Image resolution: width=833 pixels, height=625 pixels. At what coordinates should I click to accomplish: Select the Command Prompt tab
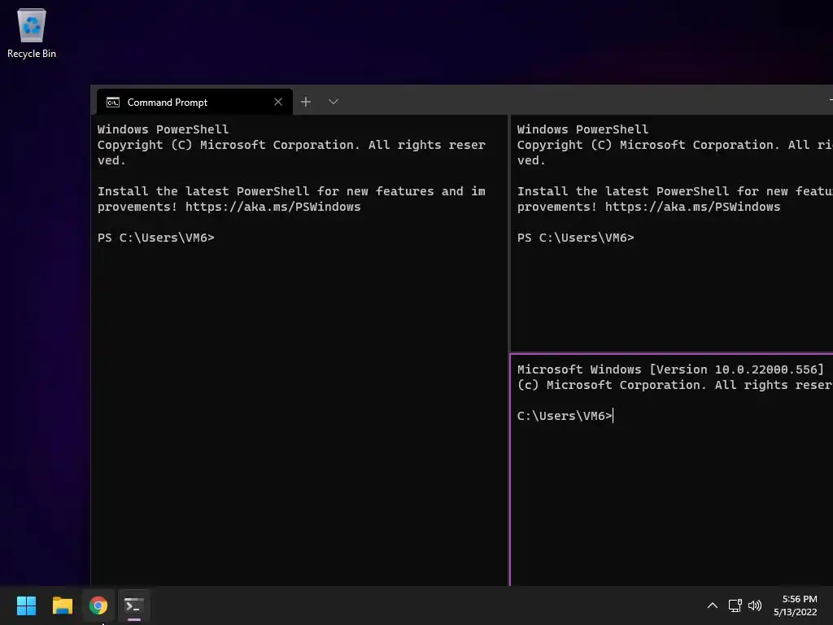[x=194, y=102]
